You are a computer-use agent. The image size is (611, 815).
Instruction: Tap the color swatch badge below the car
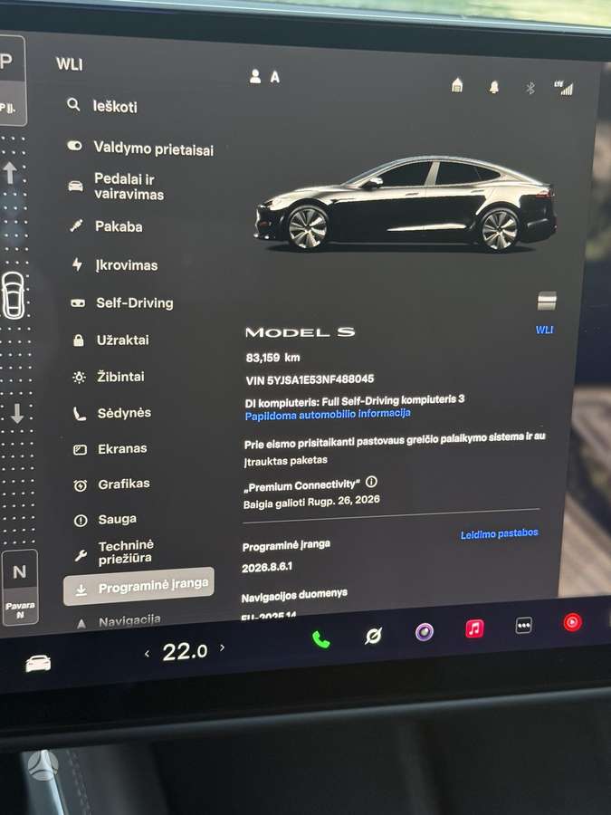[x=547, y=301]
